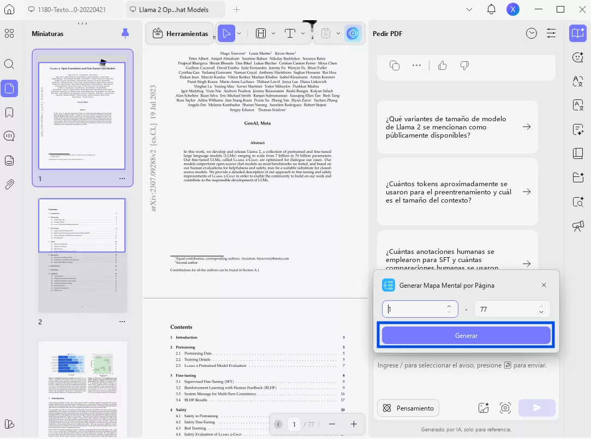Open the translate icon in right sidebar
Image resolution: width=591 pixels, height=439 pixels.
coord(577,81)
